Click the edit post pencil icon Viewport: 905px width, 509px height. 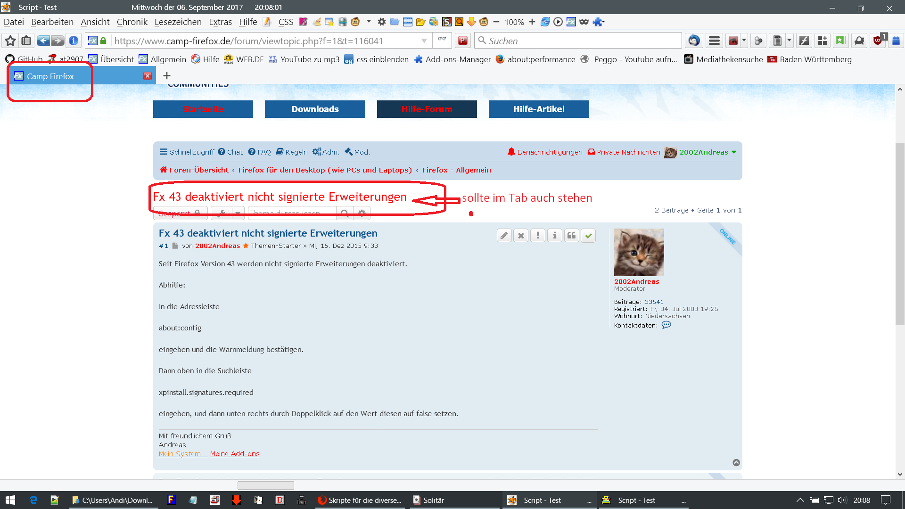pos(504,236)
